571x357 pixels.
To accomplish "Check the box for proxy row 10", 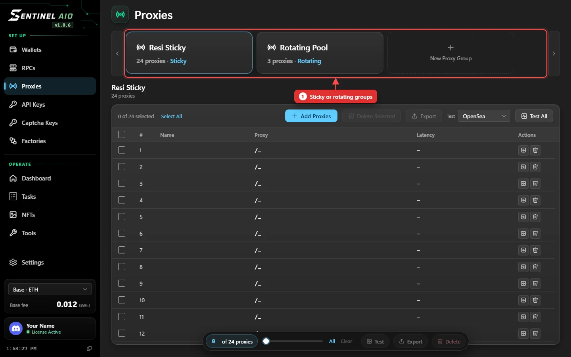I will [122, 300].
